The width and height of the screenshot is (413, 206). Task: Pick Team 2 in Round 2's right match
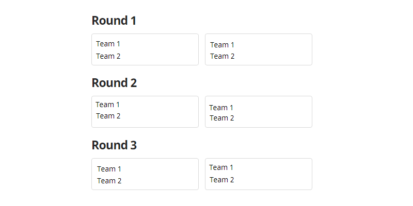pos(221,118)
